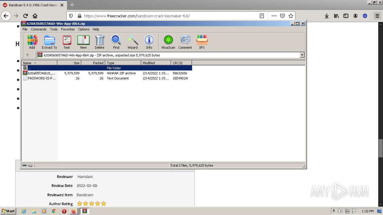This screenshot has height=215, width=383.
Task: Select the PASSWORD-IS-P text document
Action: point(107,78)
